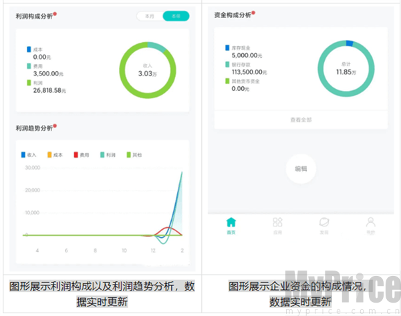Toggle red 费用 series in trend chart legend
Image resolution: width=401 pixels, height=316 pixels.
coord(82,155)
